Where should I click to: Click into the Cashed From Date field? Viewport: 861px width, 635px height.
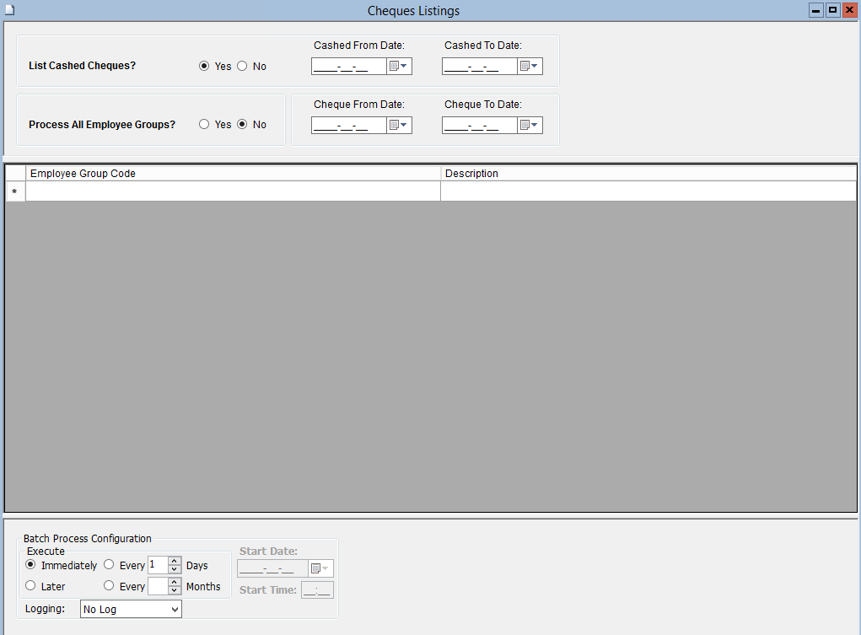pyautogui.click(x=348, y=67)
